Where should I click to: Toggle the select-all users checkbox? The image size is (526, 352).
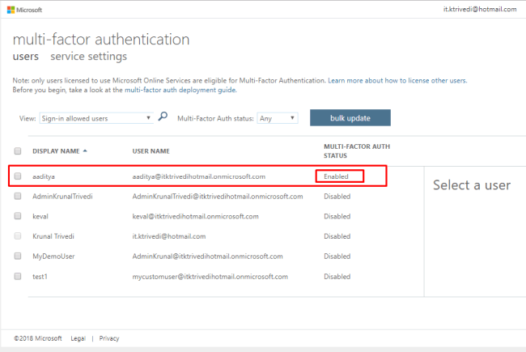tap(18, 151)
